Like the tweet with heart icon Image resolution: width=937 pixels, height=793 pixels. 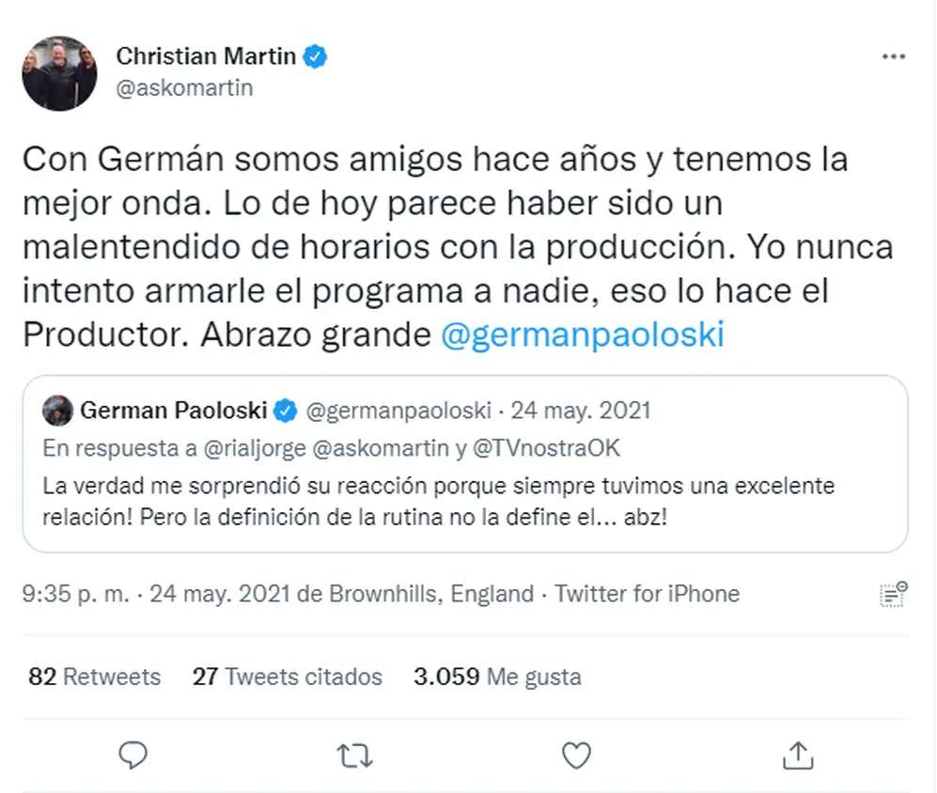pos(577,755)
